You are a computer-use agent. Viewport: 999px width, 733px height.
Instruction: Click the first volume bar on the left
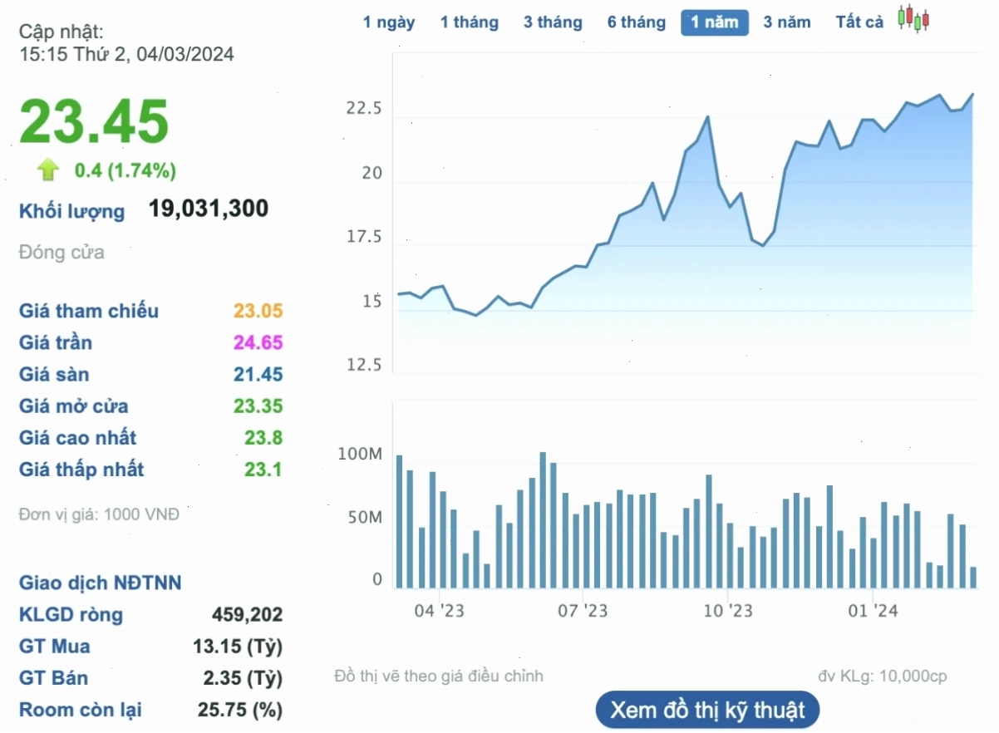pos(399,522)
